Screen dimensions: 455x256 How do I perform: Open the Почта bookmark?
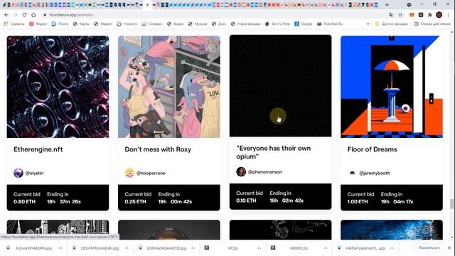click(x=60, y=23)
